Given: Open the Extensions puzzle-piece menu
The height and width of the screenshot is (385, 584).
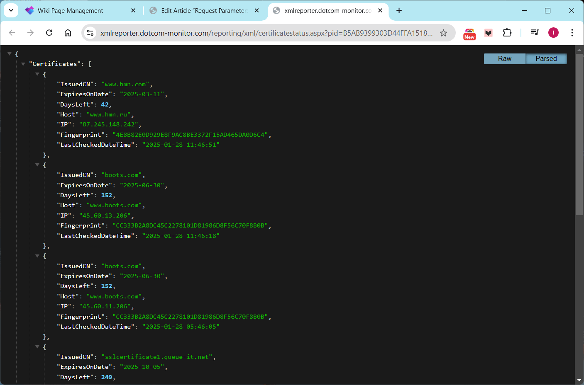Looking at the screenshot, I should click(x=507, y=33).
